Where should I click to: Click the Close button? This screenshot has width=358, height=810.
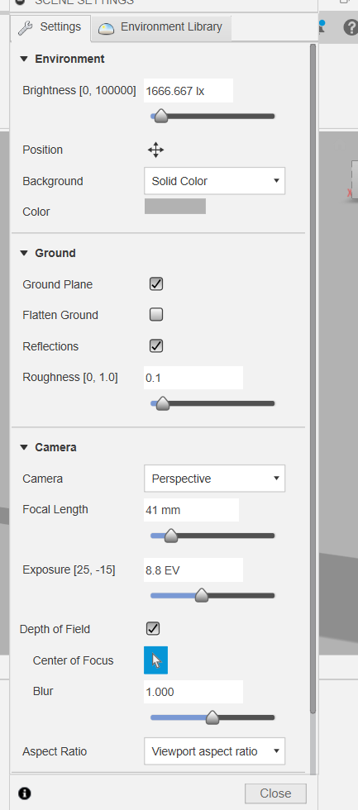click(275, 793)
